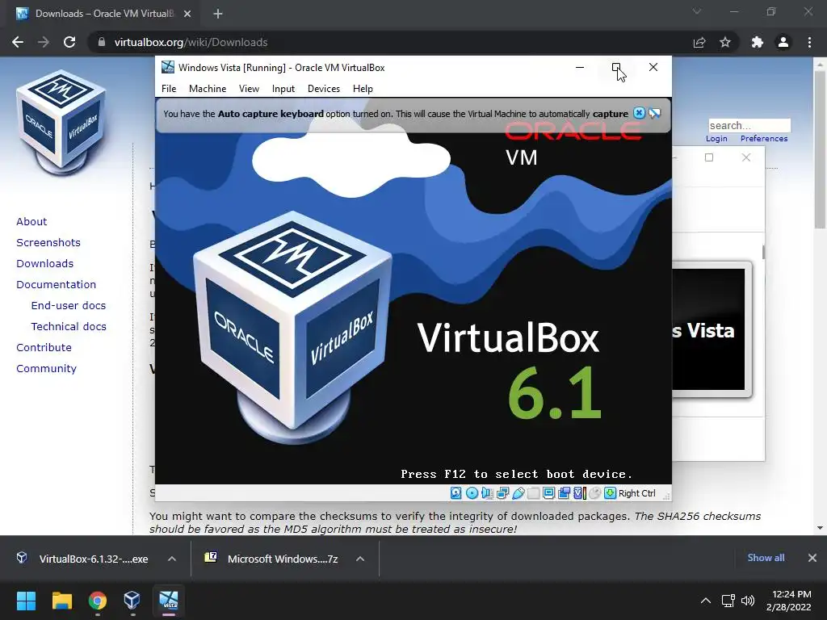Open Chrome extensions puzzle icon

[758, 42]
